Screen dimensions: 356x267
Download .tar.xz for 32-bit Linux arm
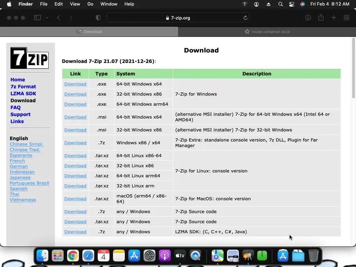(x=75, y=186)
